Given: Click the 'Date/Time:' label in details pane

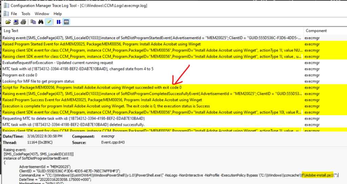Looking at the screenshot, I should click(x=13, y=137).
